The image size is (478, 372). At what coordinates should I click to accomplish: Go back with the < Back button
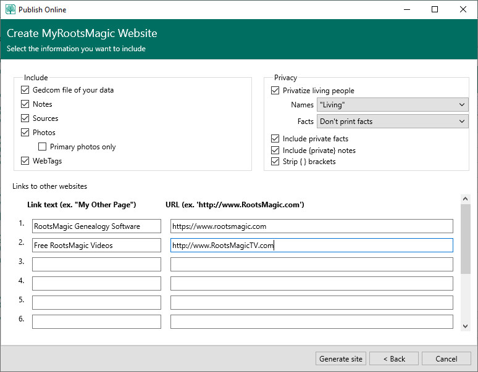pos(394,358)
